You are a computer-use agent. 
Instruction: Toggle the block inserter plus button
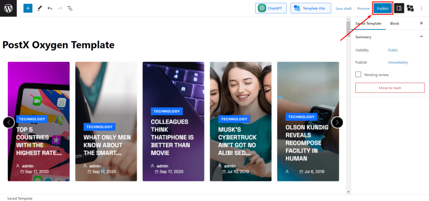[28, 8]
